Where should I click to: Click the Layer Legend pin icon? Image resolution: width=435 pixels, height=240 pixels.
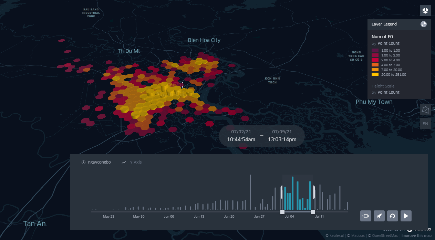(x=424, y=24)
